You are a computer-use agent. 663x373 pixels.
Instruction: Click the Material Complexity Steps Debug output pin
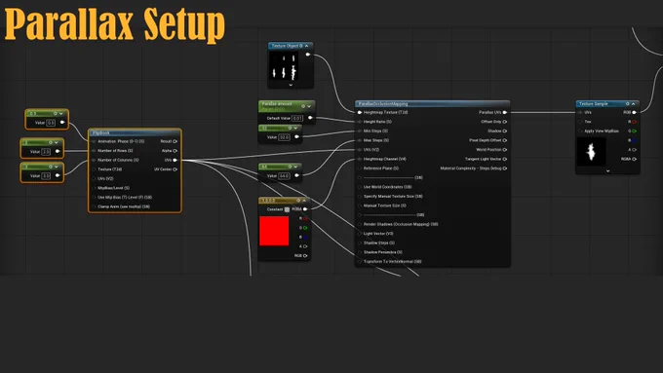505,168
